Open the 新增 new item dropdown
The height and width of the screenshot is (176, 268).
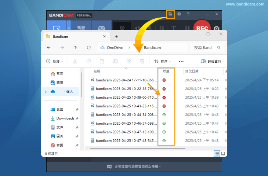tap(55, 61)
